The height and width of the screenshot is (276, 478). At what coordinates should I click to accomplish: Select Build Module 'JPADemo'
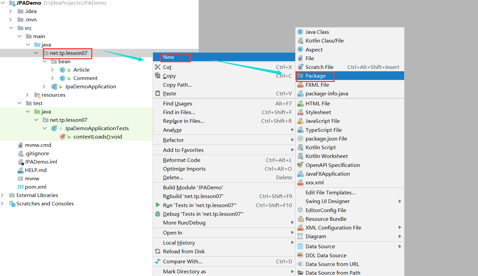pos(224,187)
